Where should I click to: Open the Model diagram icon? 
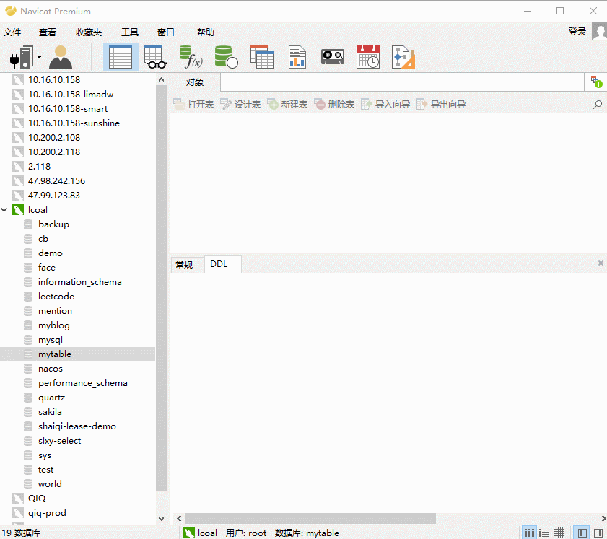403,57
